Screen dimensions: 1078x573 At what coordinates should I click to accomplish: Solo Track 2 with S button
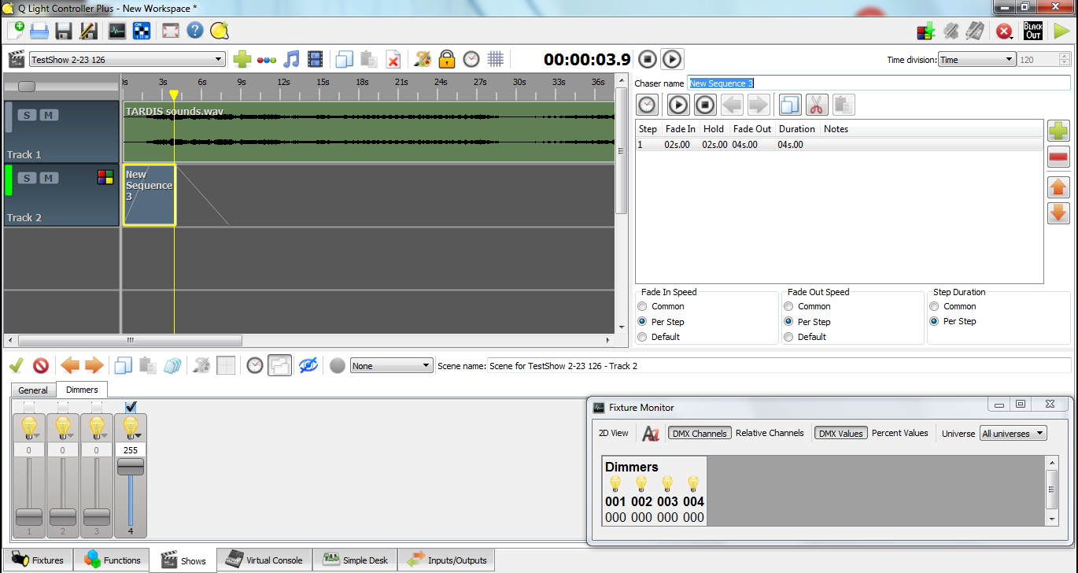pyautogui.click(x=27, y=178)
